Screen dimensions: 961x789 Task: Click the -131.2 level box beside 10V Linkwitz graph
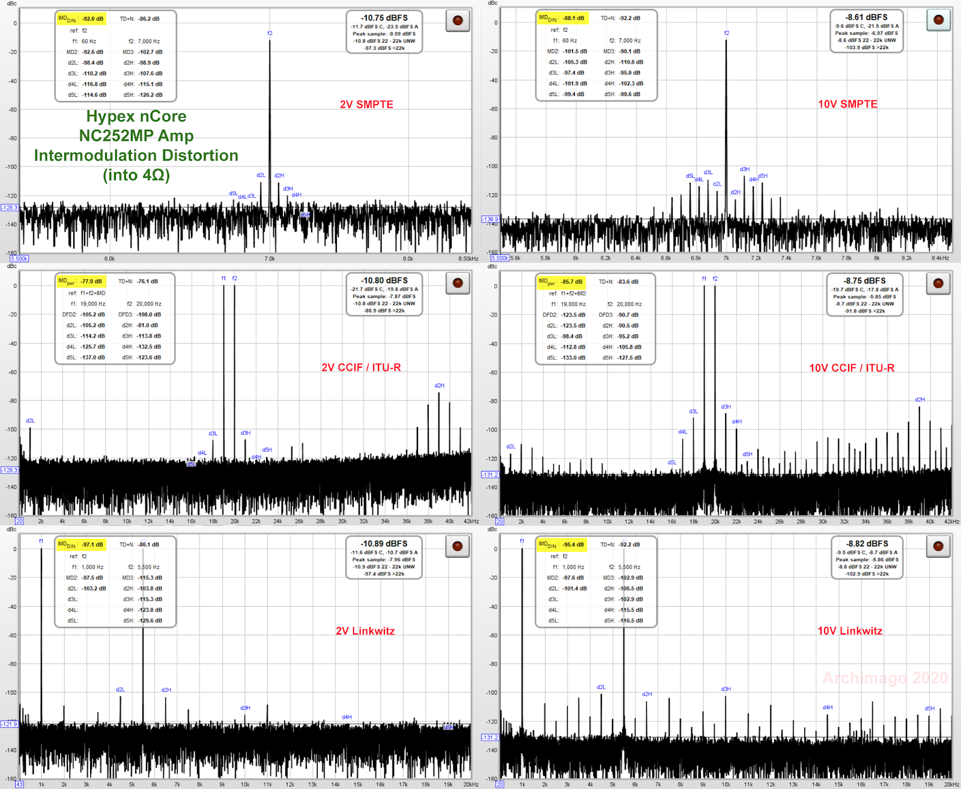tap(490, 737)
